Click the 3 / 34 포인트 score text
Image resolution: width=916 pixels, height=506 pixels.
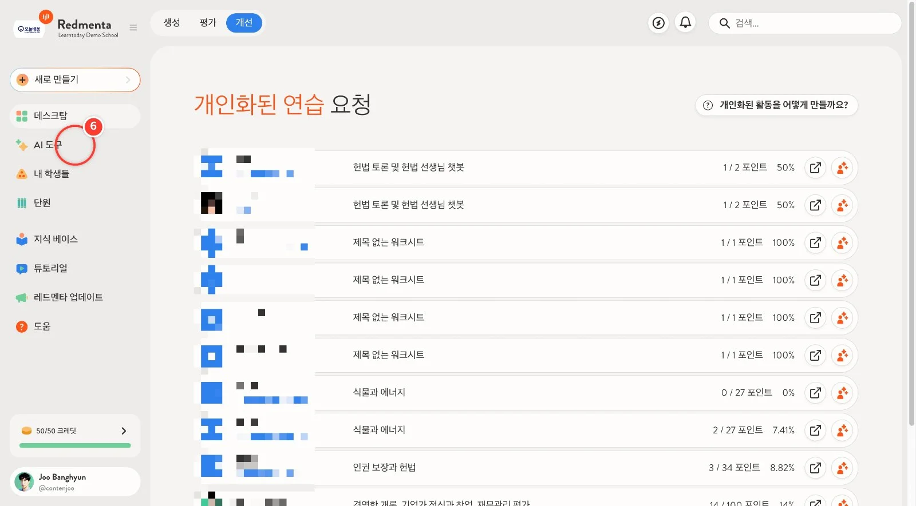[735, 468]
